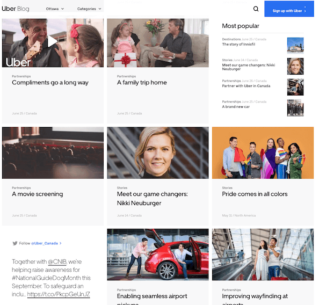Image resolution: width=319 pixels, height=305 pixels.
Task: Open article 'Improving wayfinding at airports'
Action: 255,300
